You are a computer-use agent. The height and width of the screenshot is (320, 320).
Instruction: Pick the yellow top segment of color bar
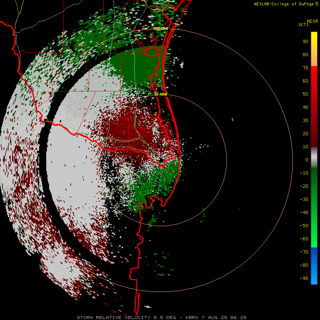coord(314,49)
